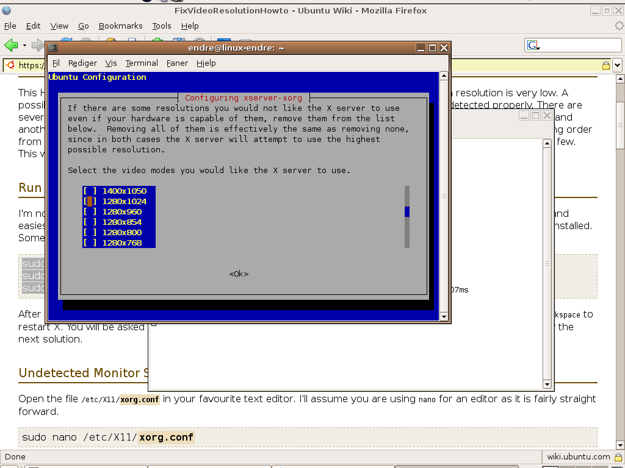Screen dimensions: 625x468
Task: Maximize the terminal window
Action: click(x=432, y=48)
